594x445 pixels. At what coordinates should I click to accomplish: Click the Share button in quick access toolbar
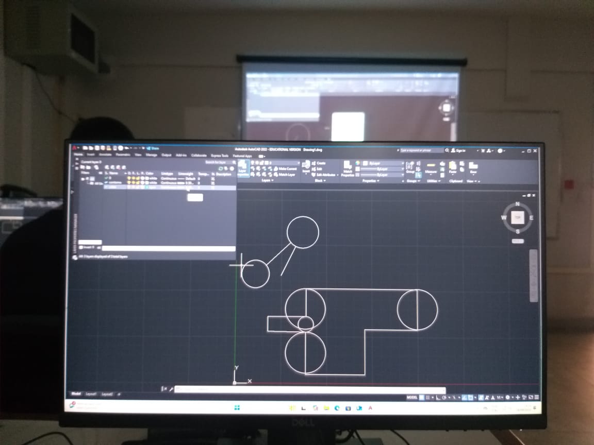pyautogui.click(x=153, y=148)
